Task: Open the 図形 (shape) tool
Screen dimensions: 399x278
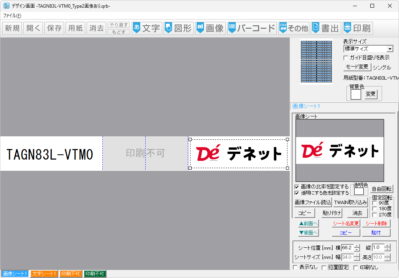Action: tap(179, 28)
